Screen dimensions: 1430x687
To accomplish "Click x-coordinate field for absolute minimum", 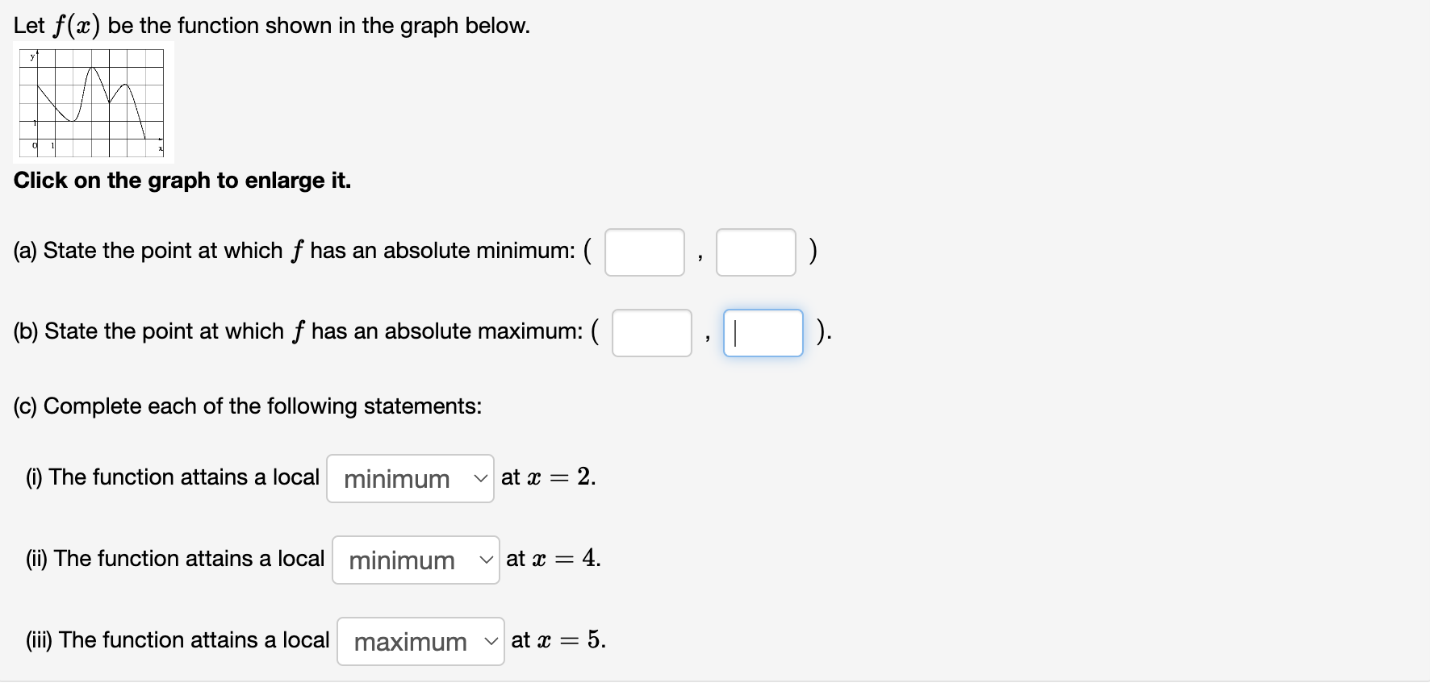I will point(644,252).
